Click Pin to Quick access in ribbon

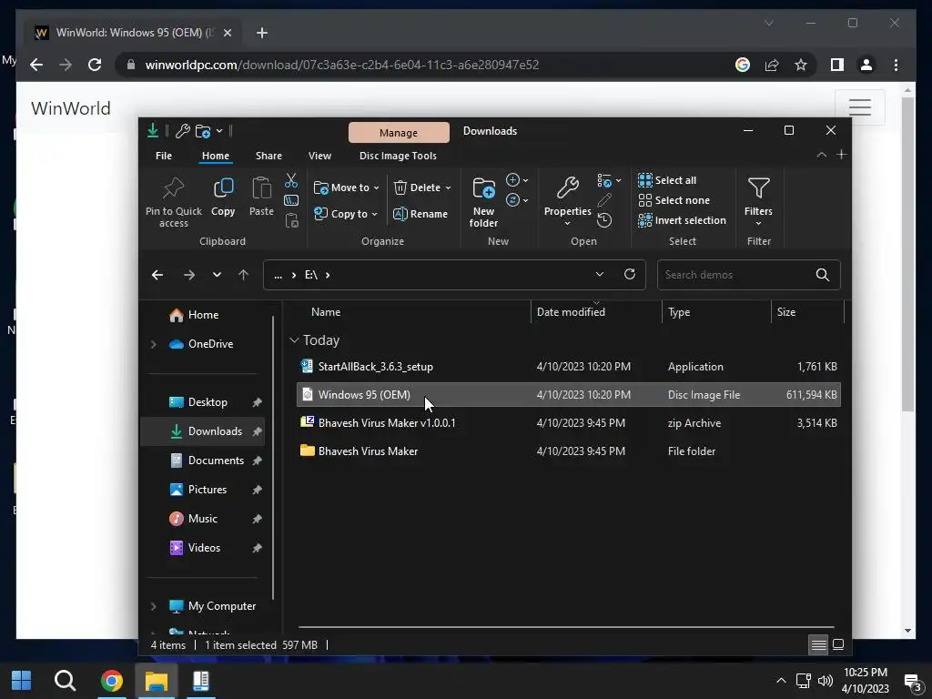click(x=174, y=202)
